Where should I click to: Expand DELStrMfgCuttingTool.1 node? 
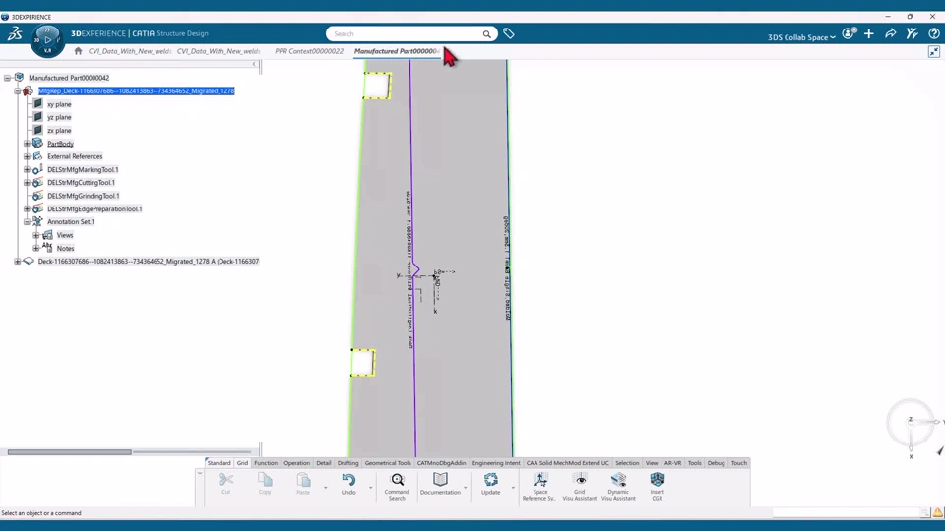coord(27,183)
